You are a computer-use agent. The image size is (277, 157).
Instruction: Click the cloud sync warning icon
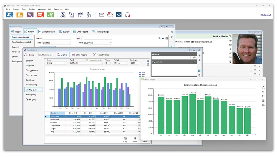point(110,15)
